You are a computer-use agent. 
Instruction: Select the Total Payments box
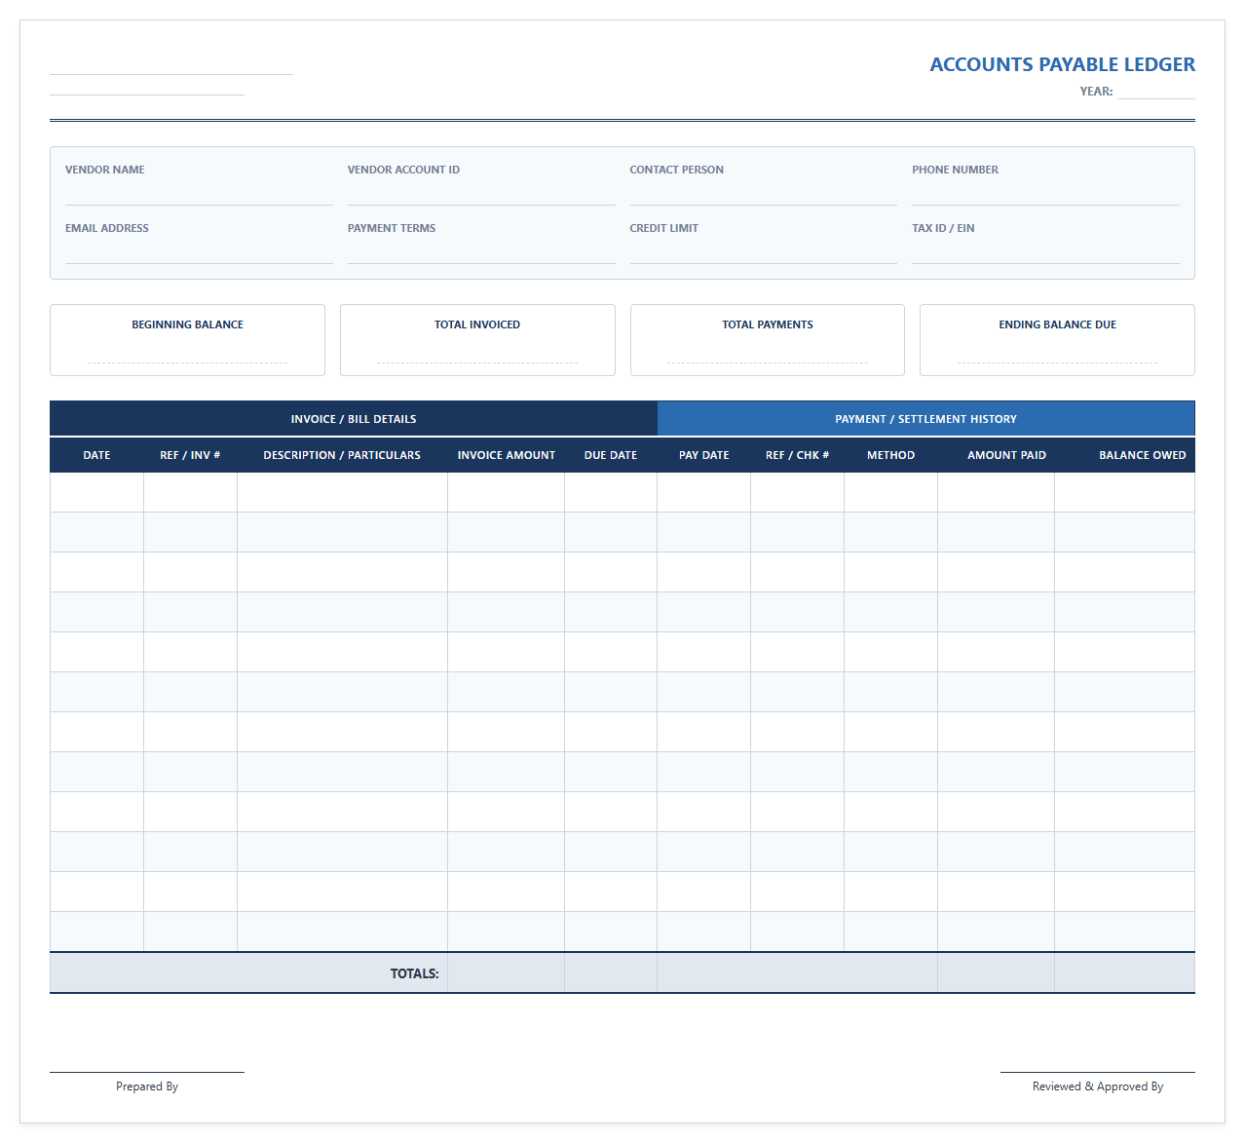768,340
